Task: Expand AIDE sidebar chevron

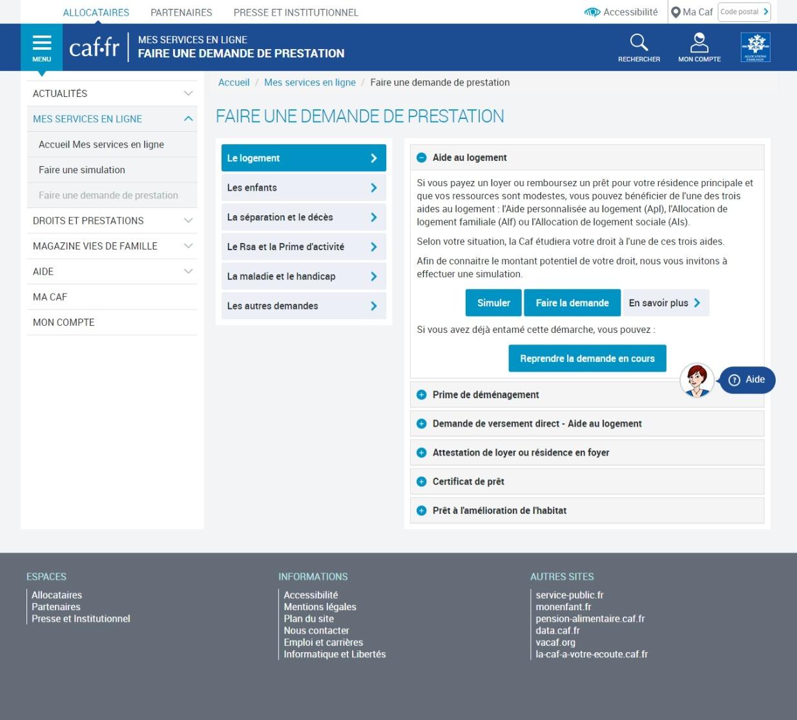Action: coord(188,271)
